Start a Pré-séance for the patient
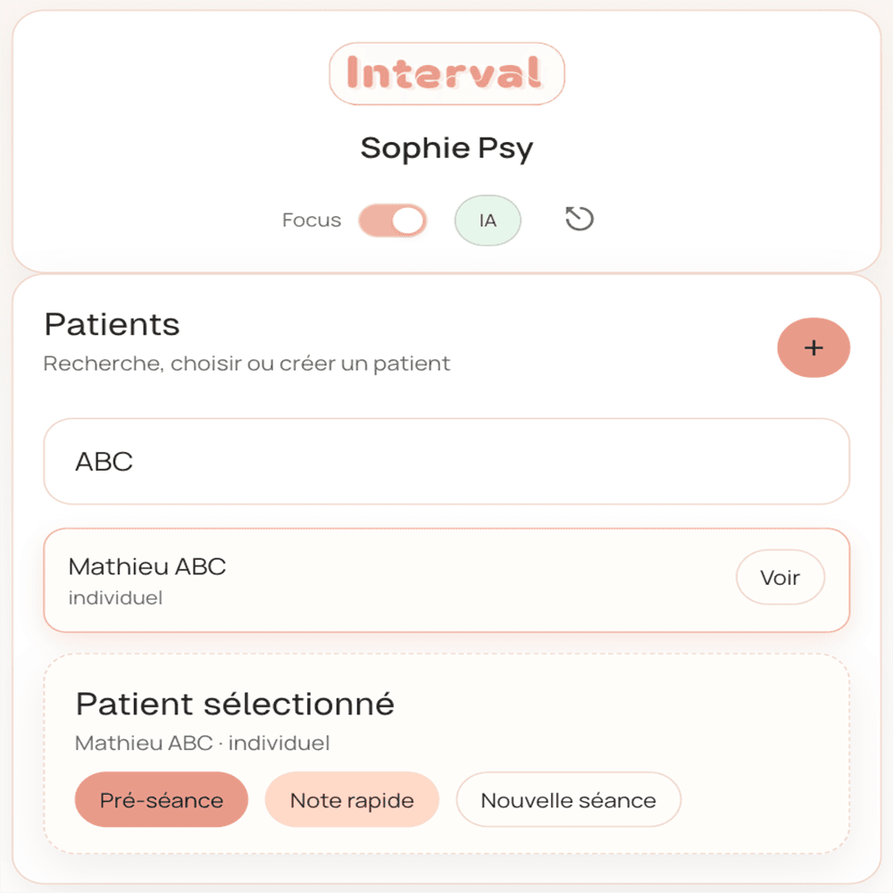The height and width of the screenshot is (893, 893). tap(161, 800)
